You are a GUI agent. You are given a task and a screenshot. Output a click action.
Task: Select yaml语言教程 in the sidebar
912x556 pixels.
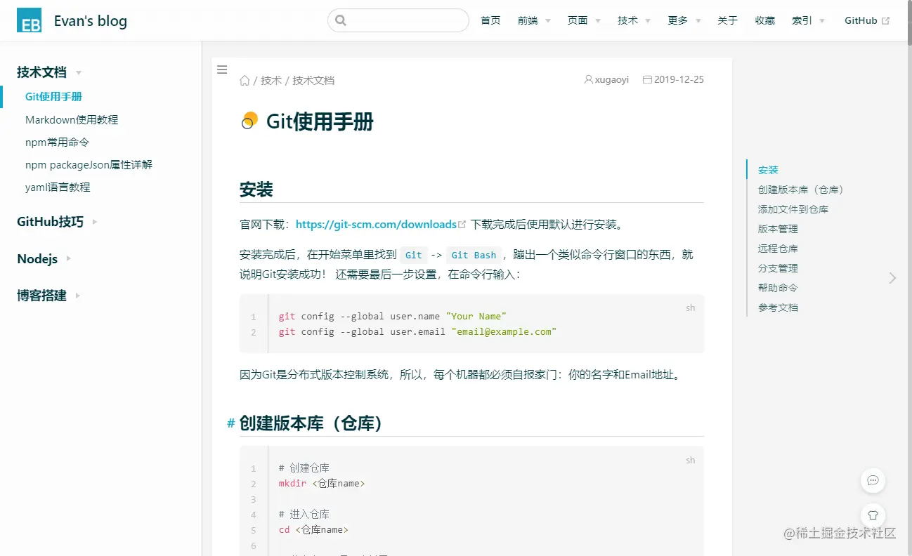(58, 187)
